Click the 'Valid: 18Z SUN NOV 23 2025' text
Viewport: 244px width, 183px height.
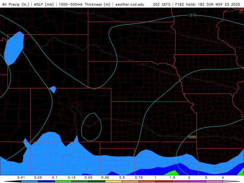tap(213, 4)
